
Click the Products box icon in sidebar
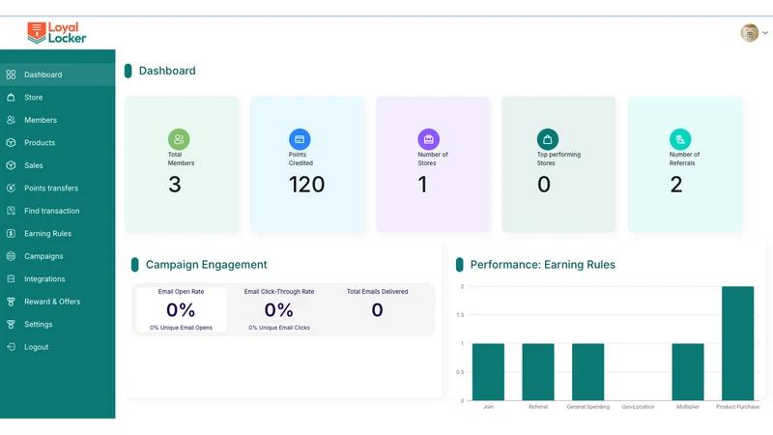pyautogui.click(x=11, y=142)
